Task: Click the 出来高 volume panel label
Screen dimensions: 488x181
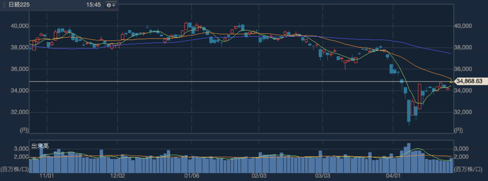Action: (40, 146)
